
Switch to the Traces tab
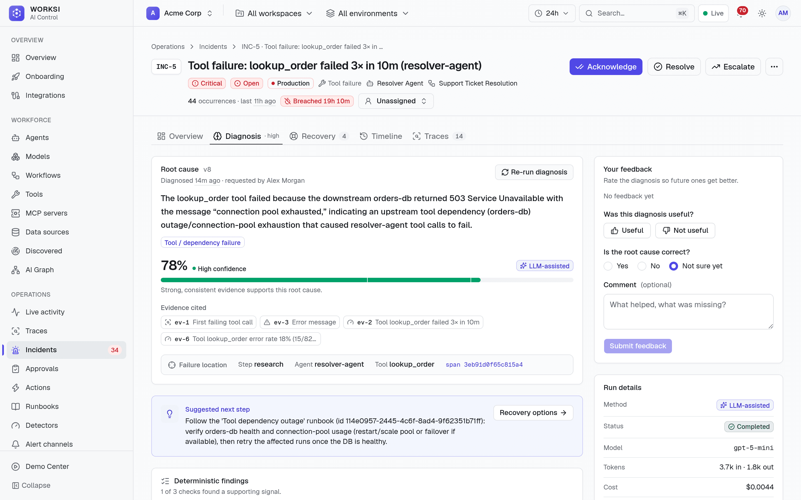(x=439, y=136)
